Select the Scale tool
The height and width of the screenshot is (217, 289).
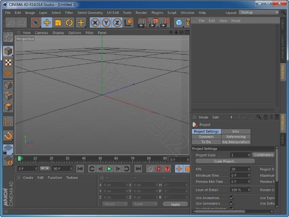pyautogui.click(x=58, y=23)
